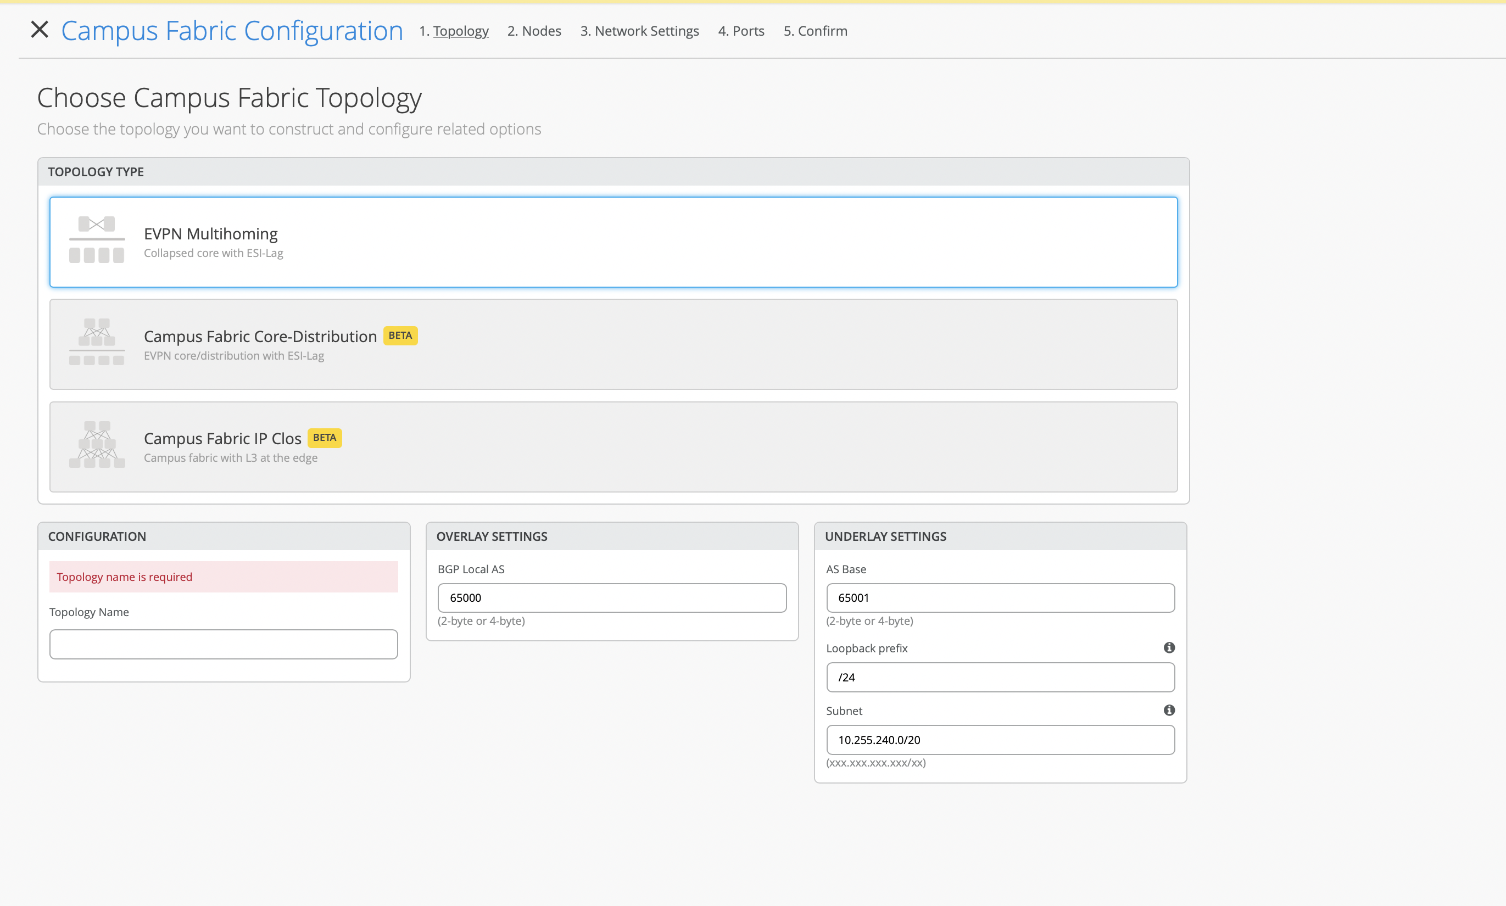
Task: Click the EVPN Multihoming topology icon
Action: (97, 240)
